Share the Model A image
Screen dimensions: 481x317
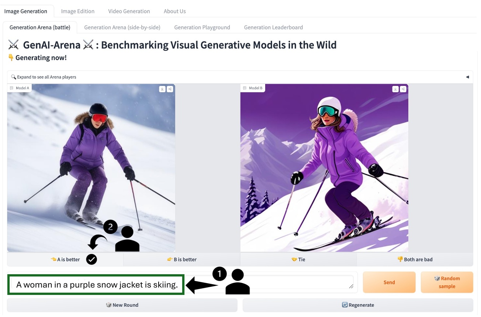(170, 89)
